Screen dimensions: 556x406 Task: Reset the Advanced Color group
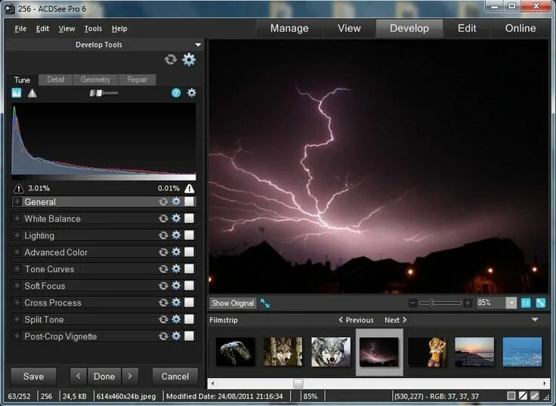[163, 252]
